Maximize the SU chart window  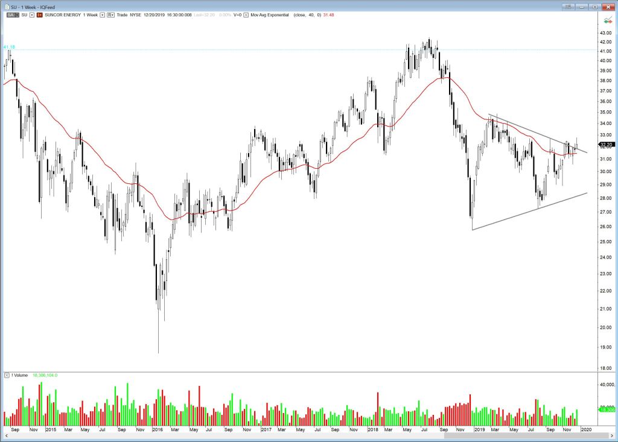click(x=595, y=5)
